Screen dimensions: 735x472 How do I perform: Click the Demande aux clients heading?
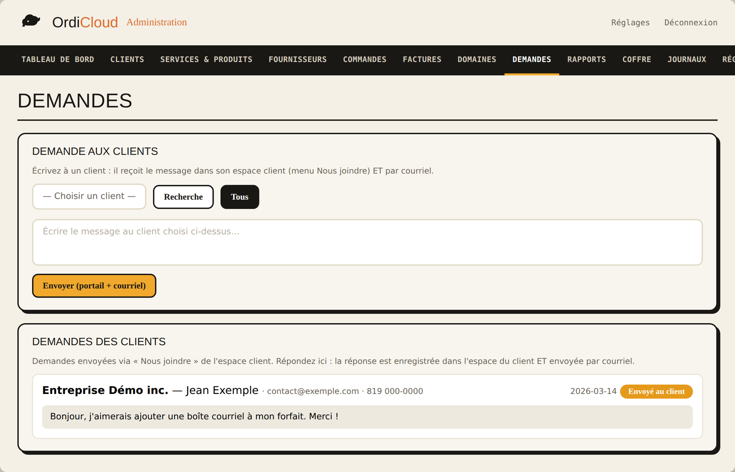95,152
